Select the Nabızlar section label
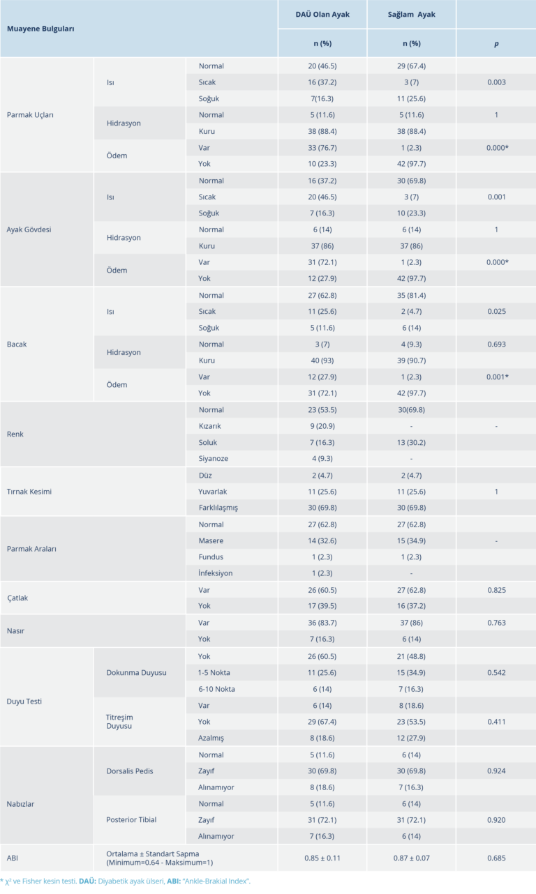Image resolution: width=536 pixels, height=894 pixels. (x=21, y=804)
